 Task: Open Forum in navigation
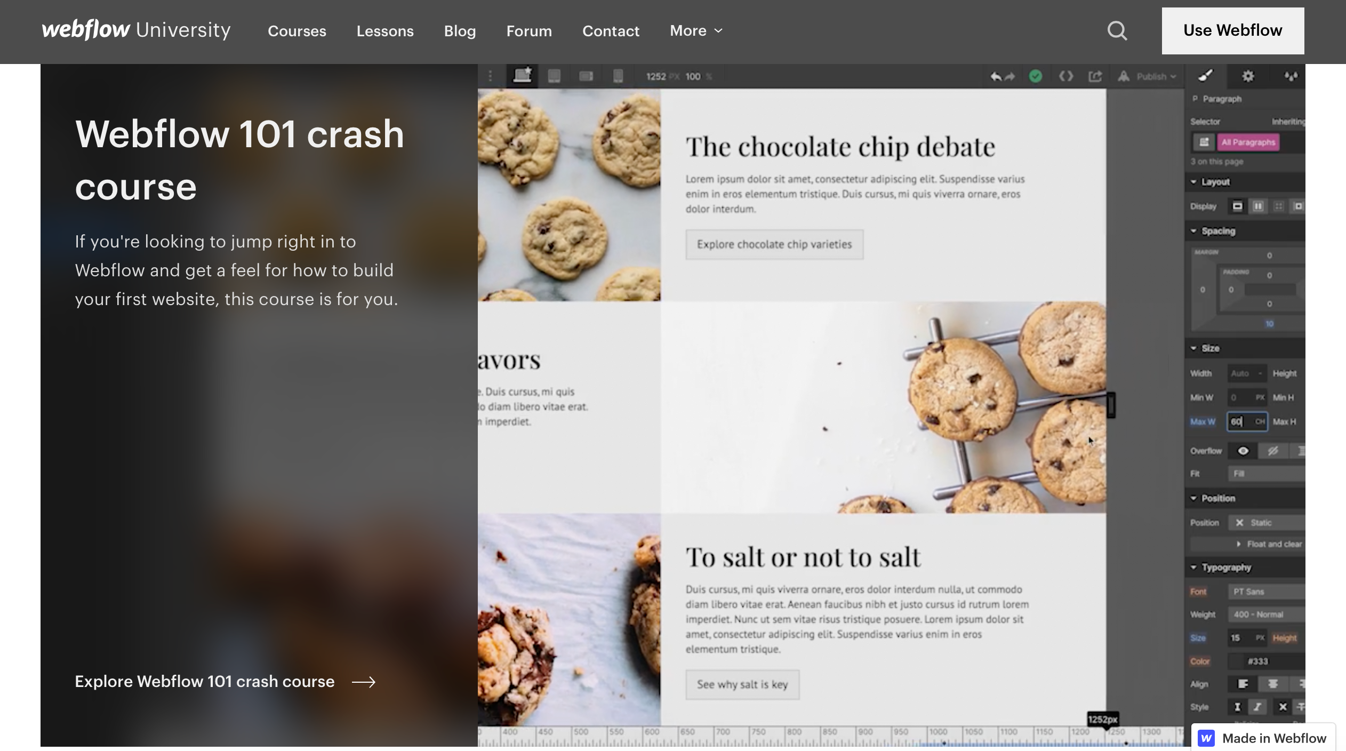coord(529,31)
